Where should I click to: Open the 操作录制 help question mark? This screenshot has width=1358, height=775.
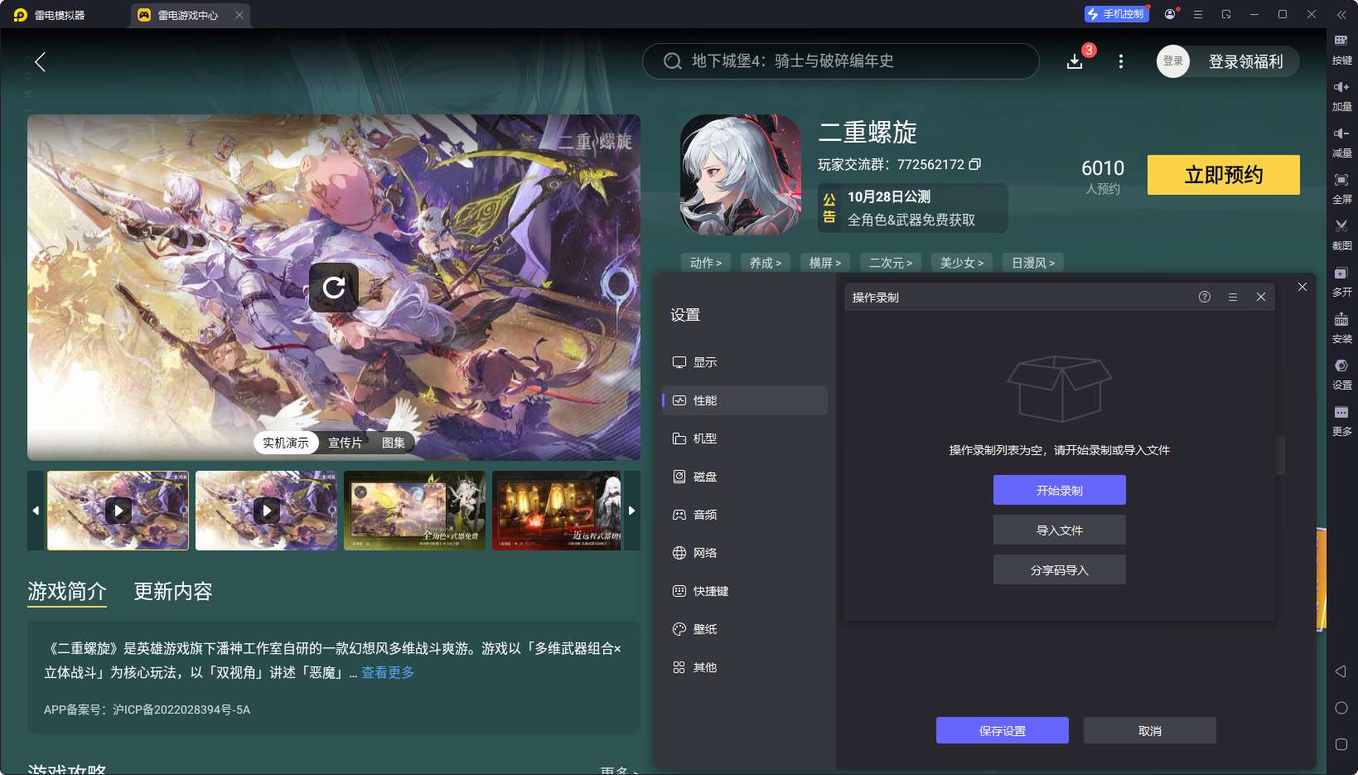click(x=1205, y=297)
